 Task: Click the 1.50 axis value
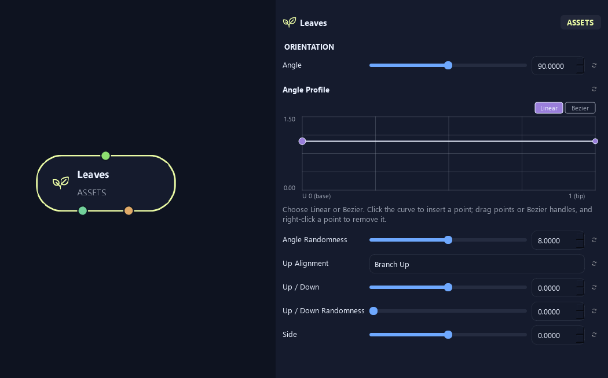[290, 119]
